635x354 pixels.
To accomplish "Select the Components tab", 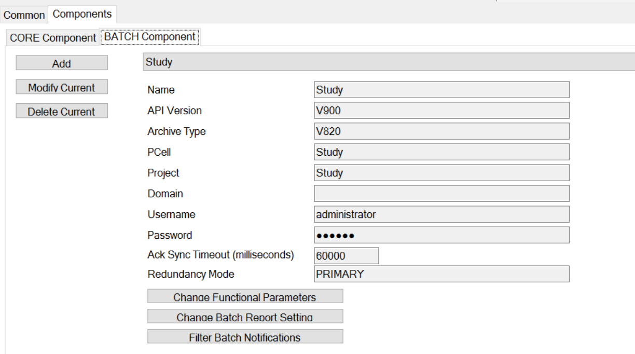I will pyautogui.click(x=82, y=14).
